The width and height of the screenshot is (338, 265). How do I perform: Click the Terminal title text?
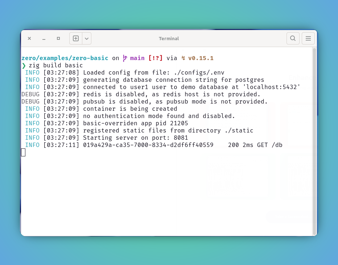(169, 38)
